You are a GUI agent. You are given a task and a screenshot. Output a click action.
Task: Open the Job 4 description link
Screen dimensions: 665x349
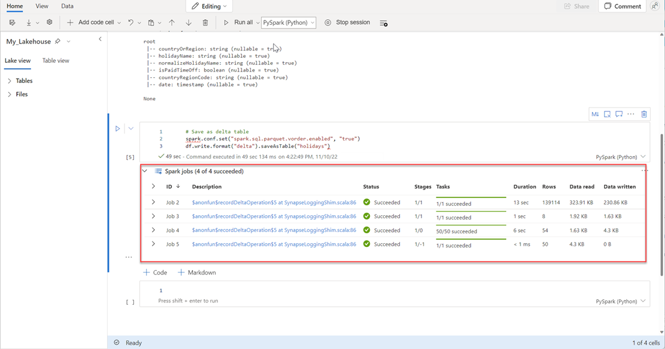coord(274,230)
